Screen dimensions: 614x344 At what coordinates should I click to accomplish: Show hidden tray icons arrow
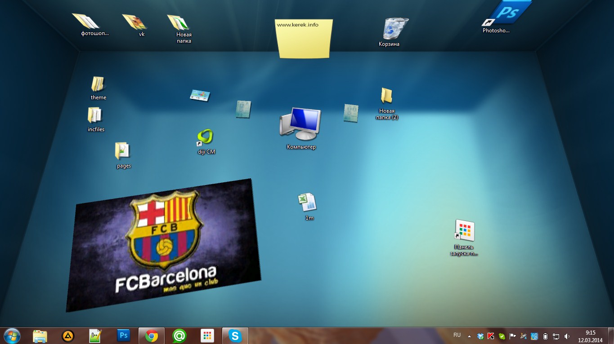(470, 336)
